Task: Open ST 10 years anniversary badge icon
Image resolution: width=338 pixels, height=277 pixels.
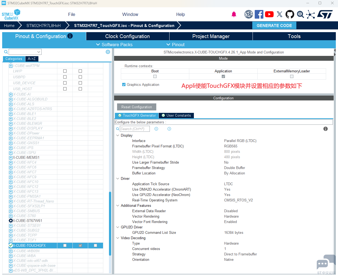Action: pyautogui.click(x=248, y=14)
